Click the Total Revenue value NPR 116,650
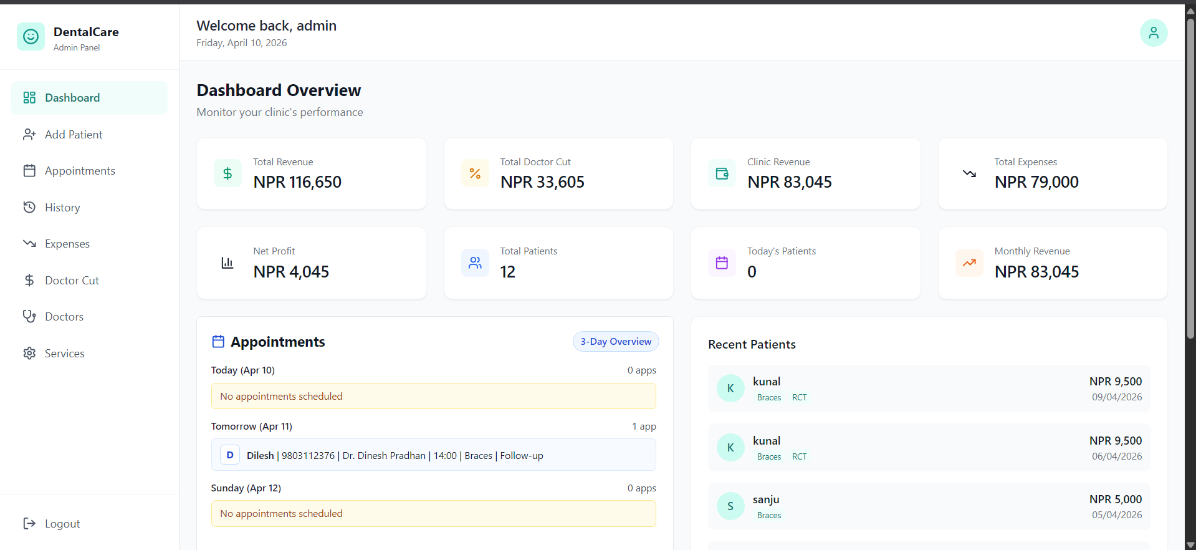The height and width of the screenshot is (550, 1196). click(297, 182)
